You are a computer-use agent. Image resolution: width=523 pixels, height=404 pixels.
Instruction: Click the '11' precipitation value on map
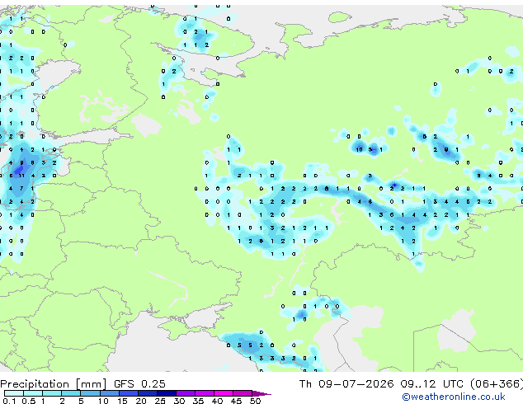tap(21, 176)
